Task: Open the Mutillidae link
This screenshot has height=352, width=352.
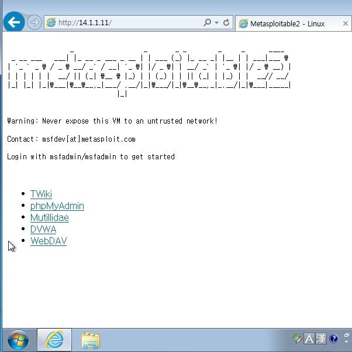Action: click(50, 217)
